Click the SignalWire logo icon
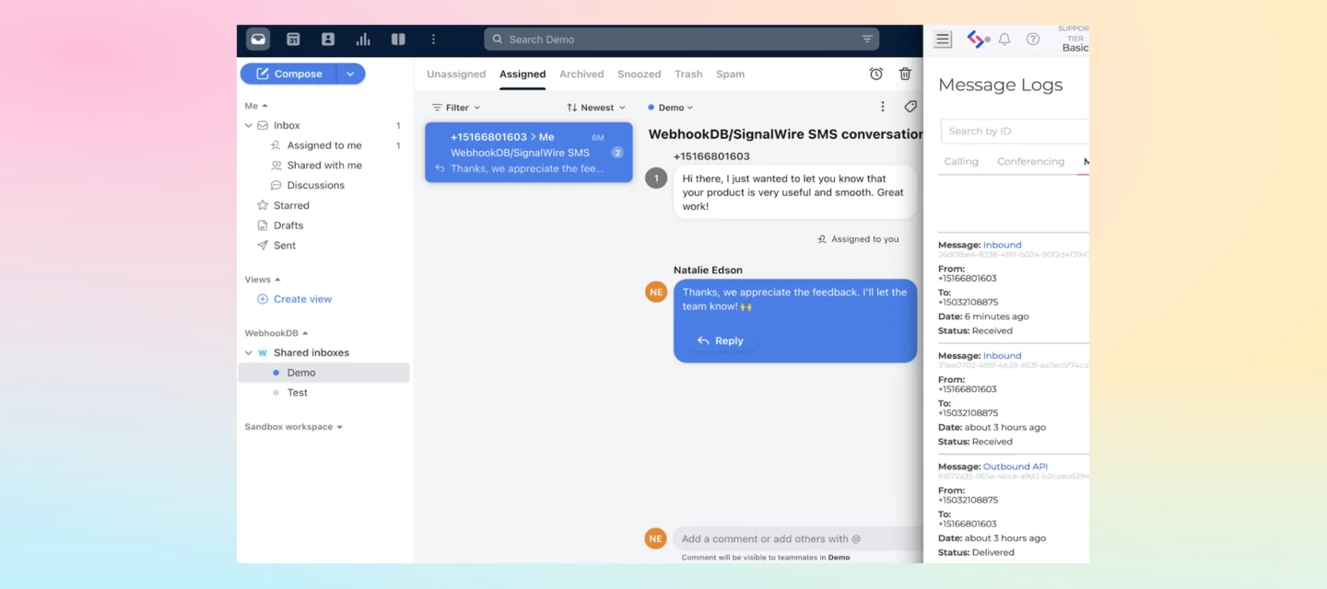Screen dimensions: 1327x589 tap(978, 40)
